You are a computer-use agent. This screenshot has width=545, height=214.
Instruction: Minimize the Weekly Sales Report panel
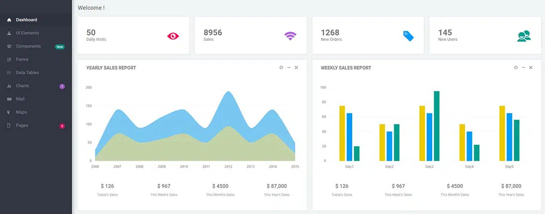[x=523, y=68]
